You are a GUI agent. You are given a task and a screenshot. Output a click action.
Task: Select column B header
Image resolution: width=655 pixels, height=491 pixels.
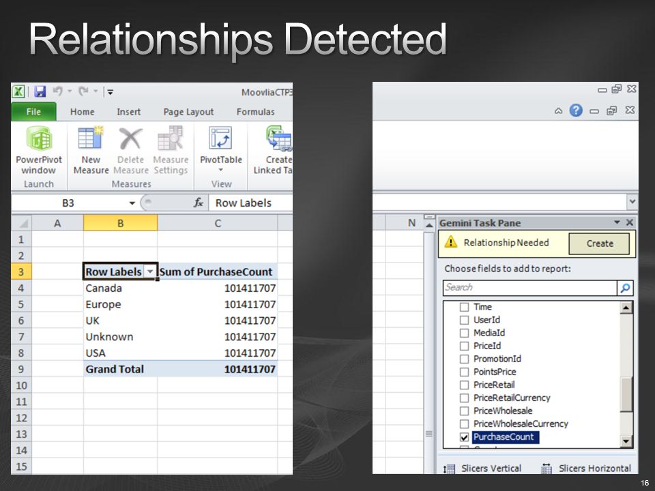[x=120, y=223]
